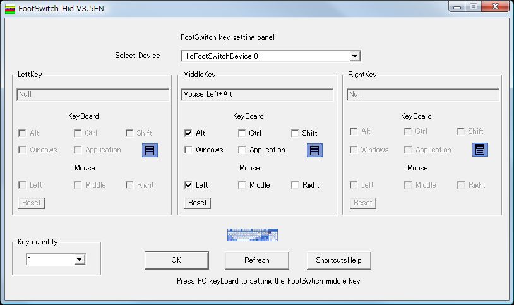Viewport: 514px width, 305px height.
Task: Open the MiddleKey key-list icon
Action: point(314,150)
